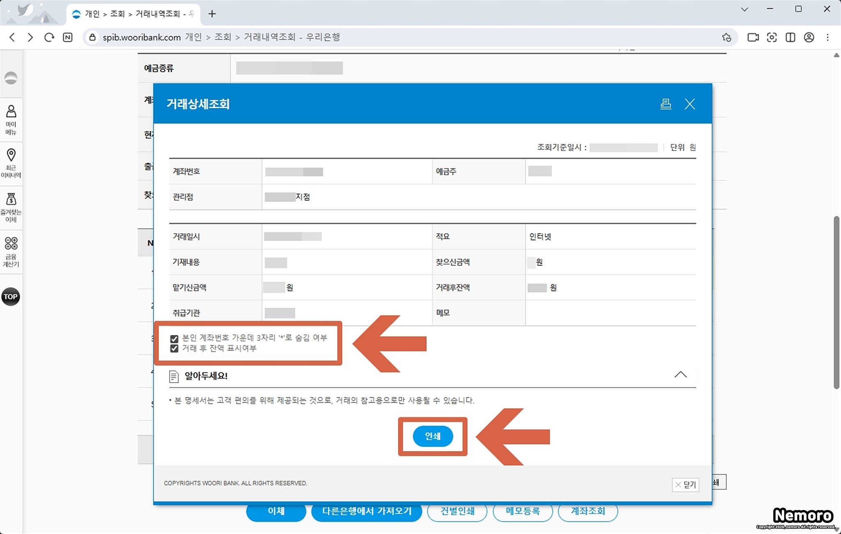Click the printer icon in dialog header
Image resolution: width=841 pixels, height=534 pixels.
[x=666, y=104]
